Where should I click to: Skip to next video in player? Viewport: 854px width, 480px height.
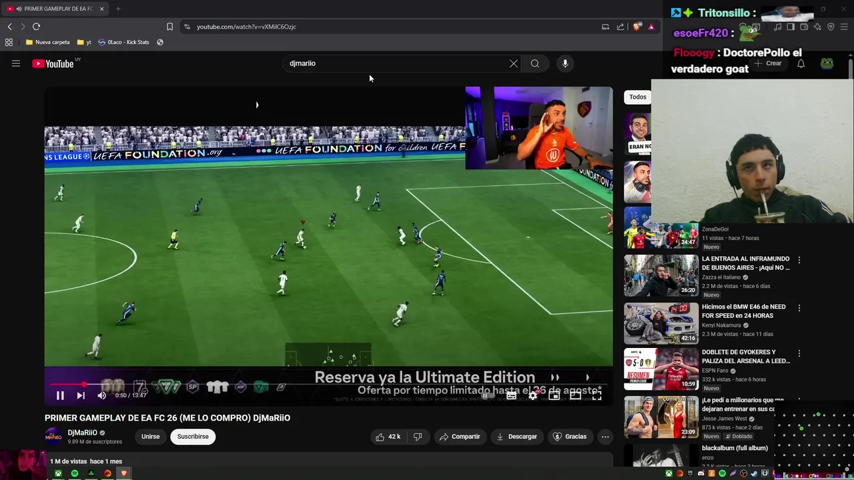click(81, 395)
